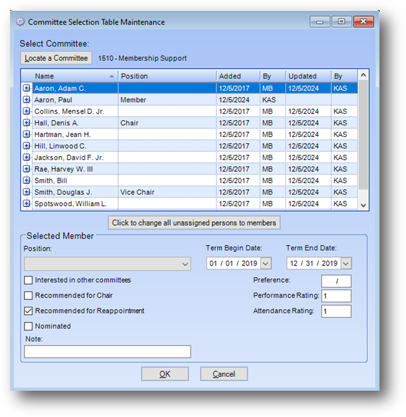Confirm with the OK button
The width and height of the screenshot is (406, 417).
click(x=165, y=374)
